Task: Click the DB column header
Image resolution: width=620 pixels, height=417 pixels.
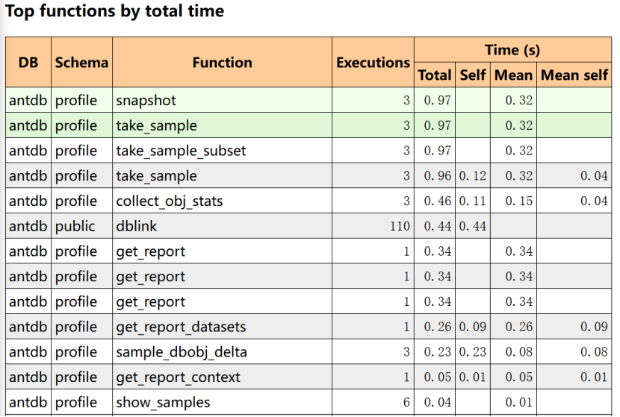Action: pyautogui.click(x=28, y=63)
